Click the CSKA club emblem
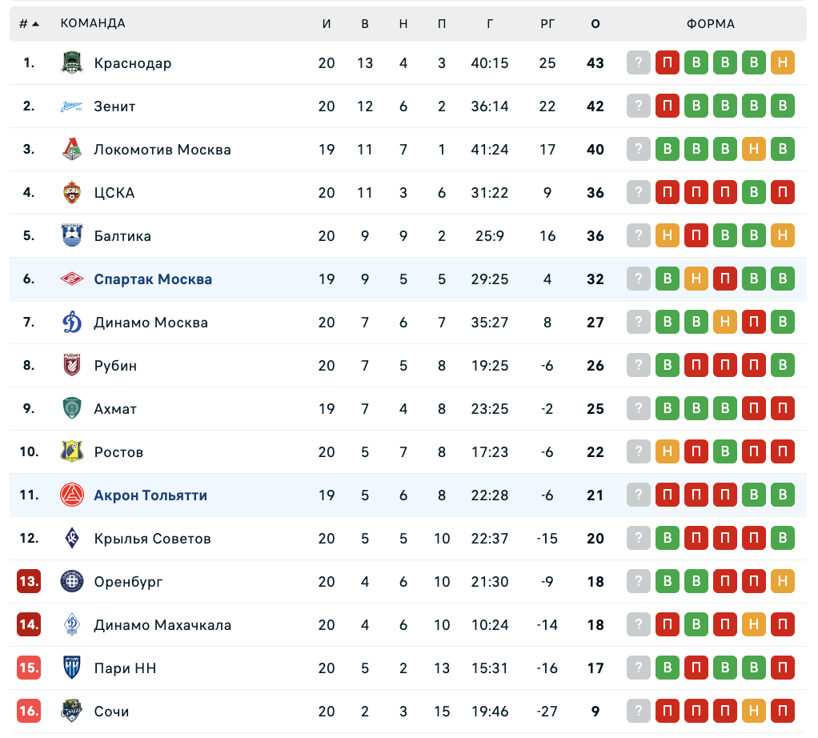 pos(72,193)
